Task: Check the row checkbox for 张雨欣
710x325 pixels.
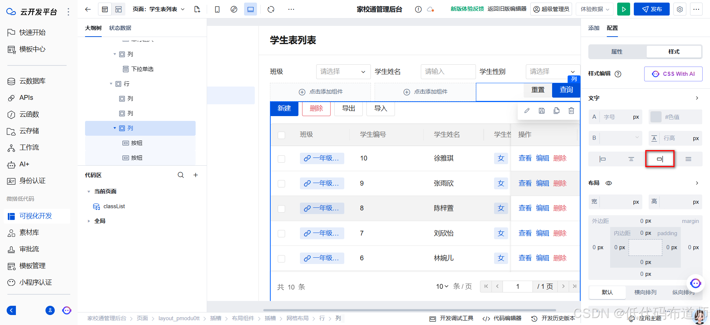Action: click(281, 184)
